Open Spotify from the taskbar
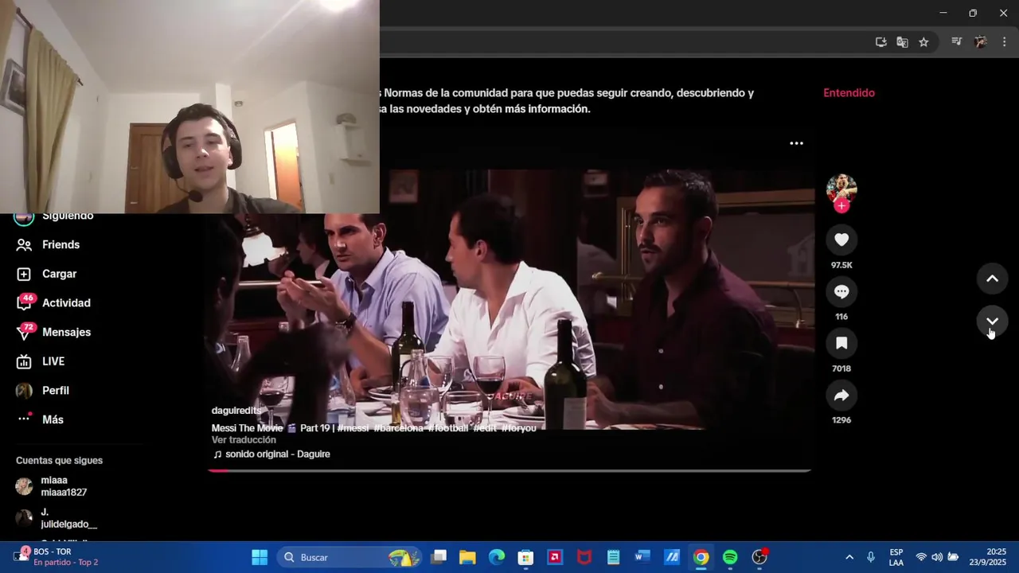1019x573 pixels. 730,557
